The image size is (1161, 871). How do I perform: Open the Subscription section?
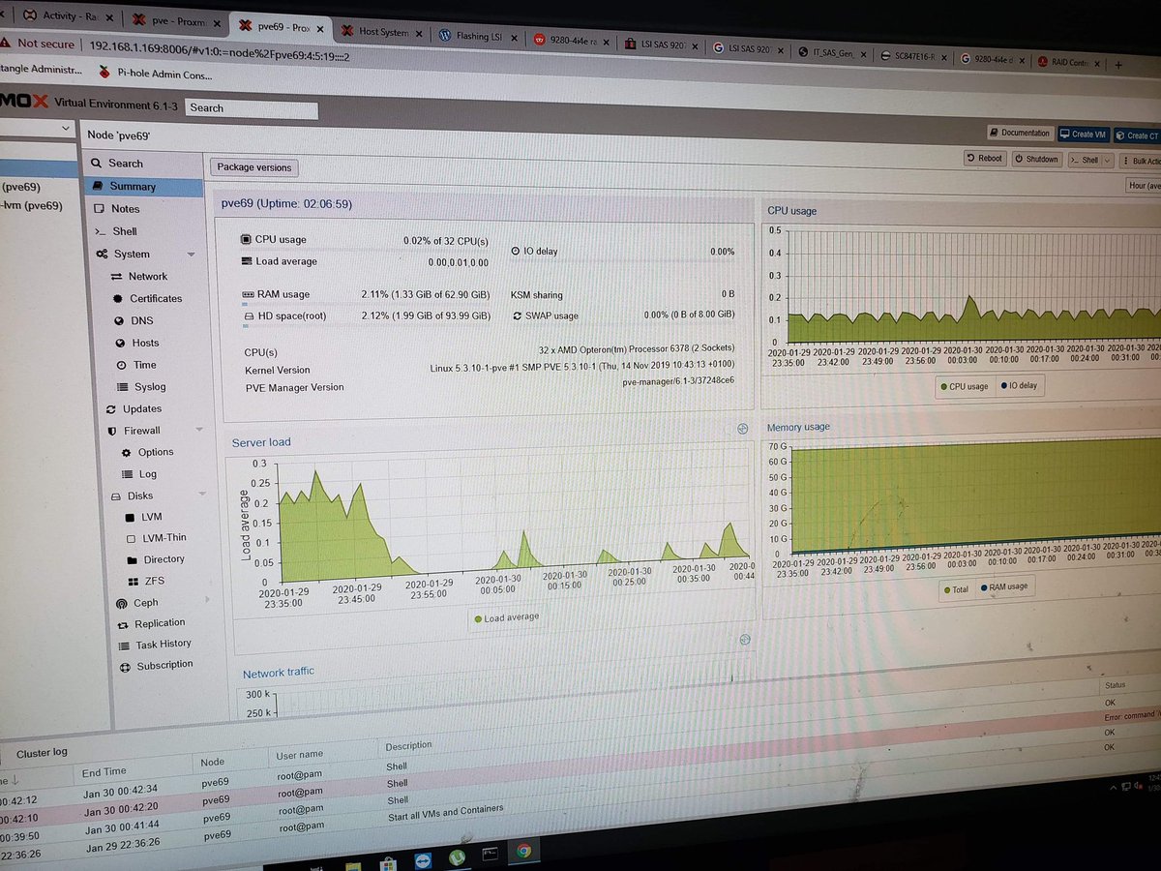point(164,666)
